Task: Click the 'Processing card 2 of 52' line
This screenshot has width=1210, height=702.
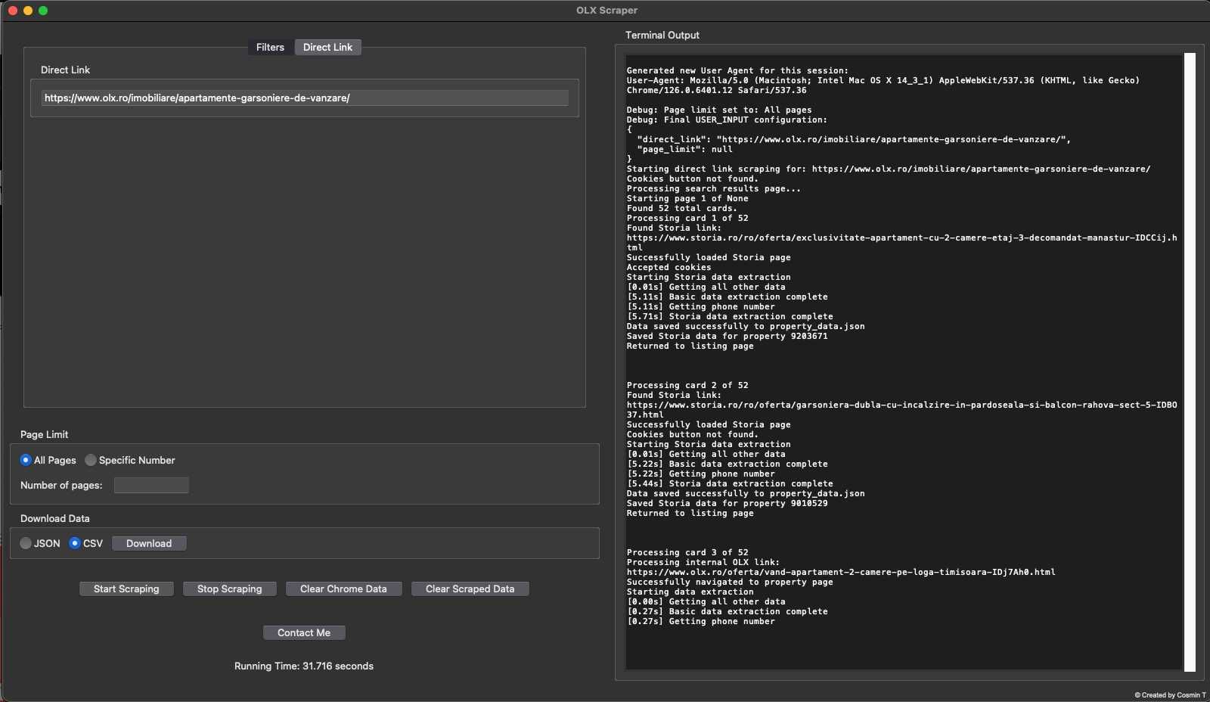Action: [x=687, y=385]
